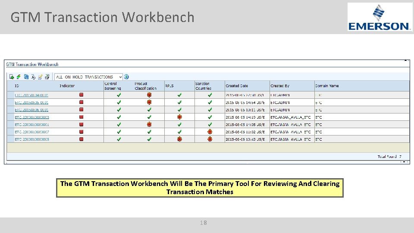Sort by the ID column header
The height and width of the screenshot is (233, 414).
tap(17, 86)
